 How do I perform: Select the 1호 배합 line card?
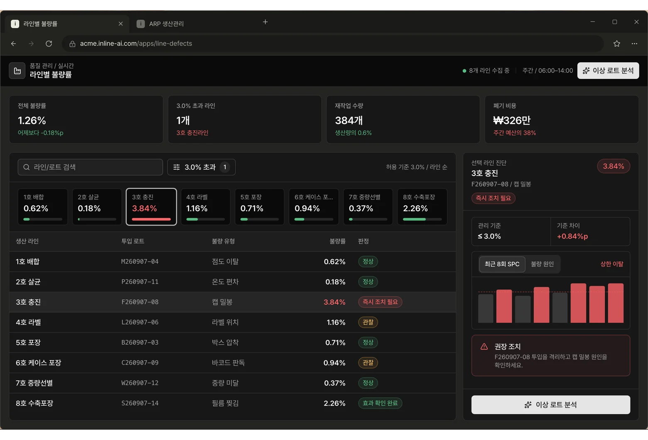point(43,207)
